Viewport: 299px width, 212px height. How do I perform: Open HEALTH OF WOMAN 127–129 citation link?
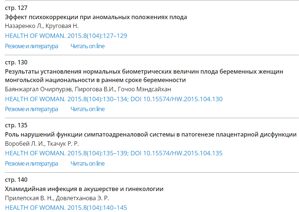[66, 36]
